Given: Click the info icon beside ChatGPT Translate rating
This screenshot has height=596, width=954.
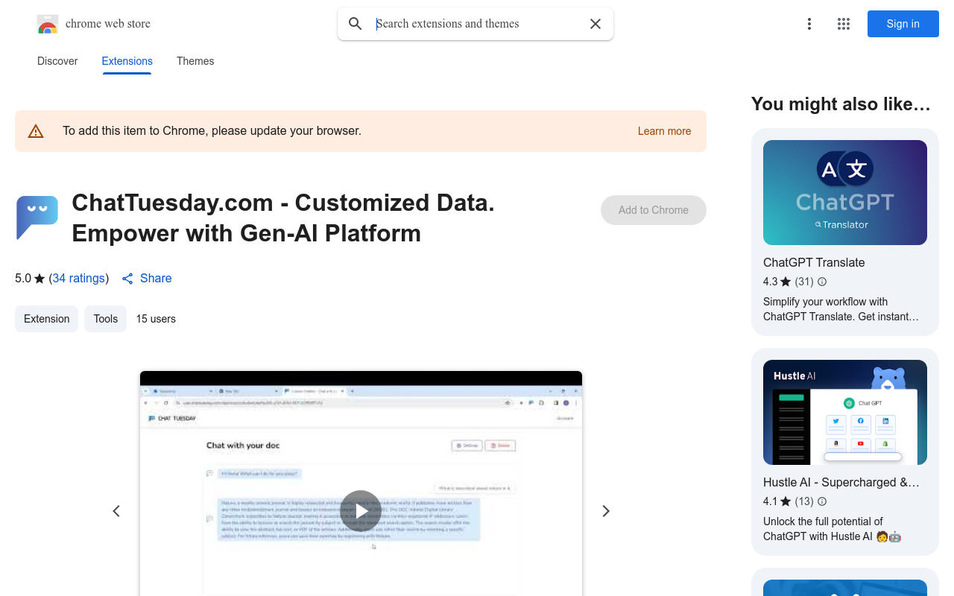Looking at the screenshot, I should tap(822, 282).
